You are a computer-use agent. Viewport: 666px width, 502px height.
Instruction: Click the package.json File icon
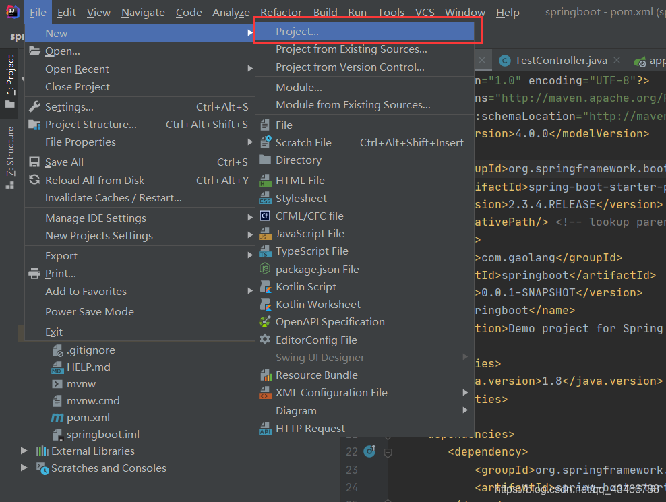265,269
